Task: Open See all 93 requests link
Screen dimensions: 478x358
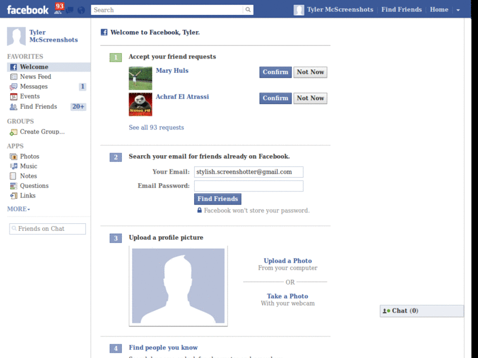Action: pos(155,127)
